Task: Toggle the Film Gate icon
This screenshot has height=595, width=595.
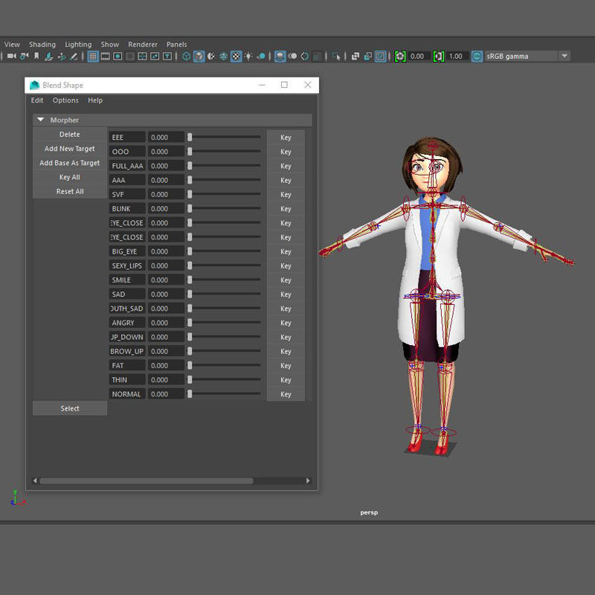Action: coord(105,57)
